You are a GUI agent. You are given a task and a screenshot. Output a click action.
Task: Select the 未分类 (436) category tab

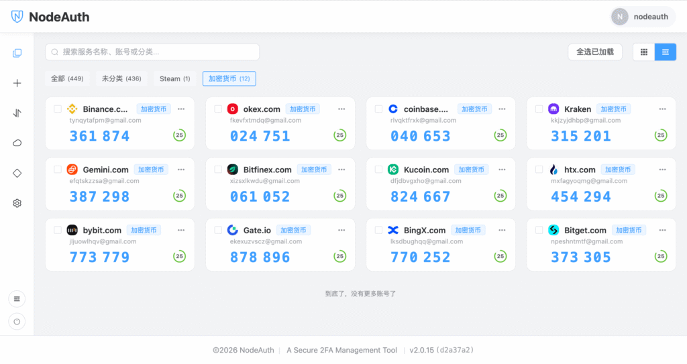(121, 78)
